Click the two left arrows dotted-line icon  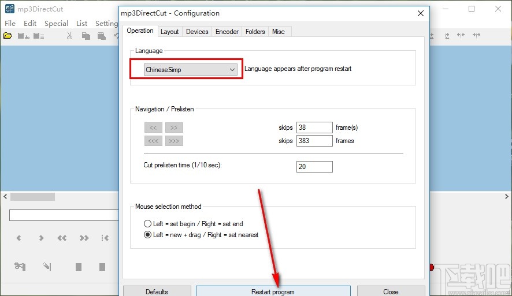click(461, 36)
